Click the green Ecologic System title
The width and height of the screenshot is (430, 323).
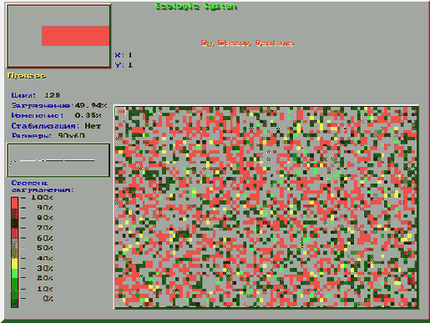point(195,6)
